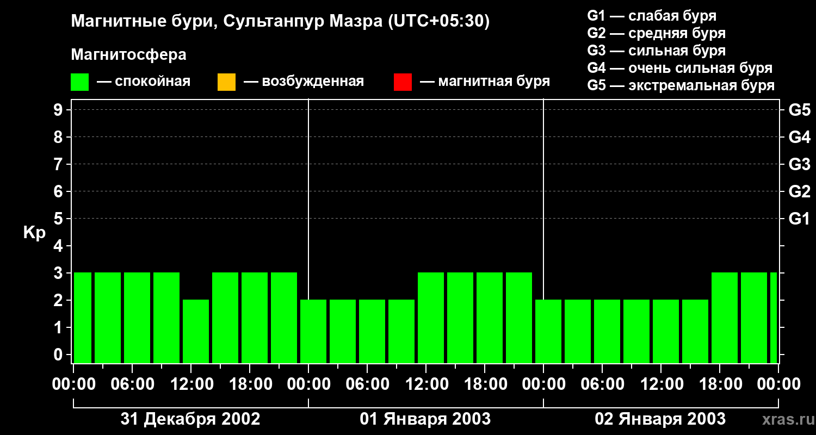The image size is (816, 435).
Task: Click the Kp axis value 9
Action: (x=59, y=110)
